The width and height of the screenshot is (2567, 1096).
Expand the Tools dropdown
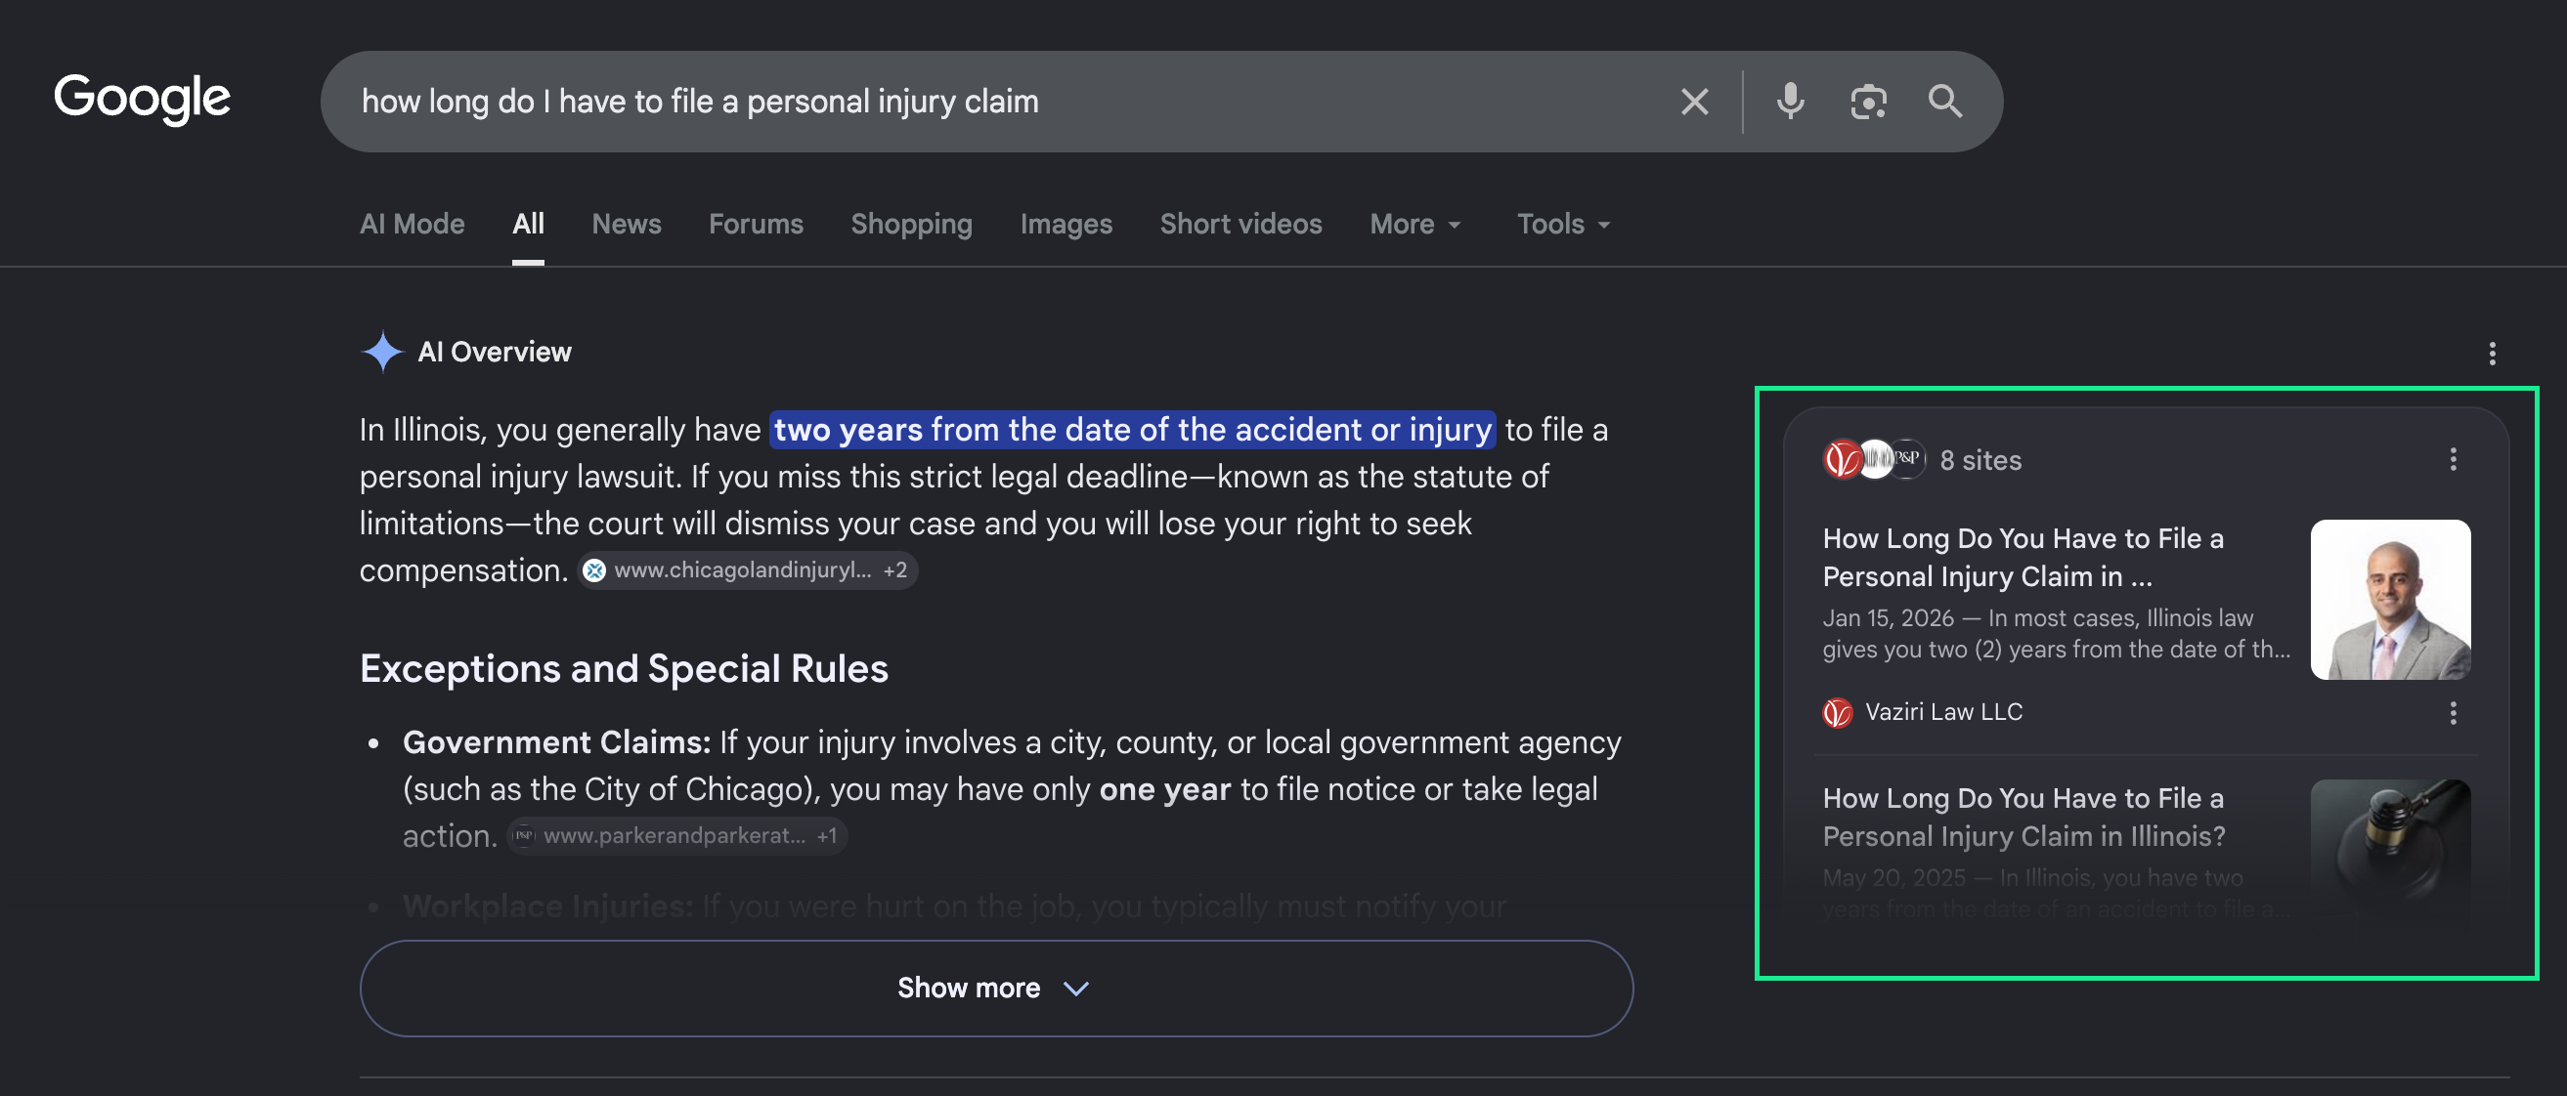(x=1562, y=224)
